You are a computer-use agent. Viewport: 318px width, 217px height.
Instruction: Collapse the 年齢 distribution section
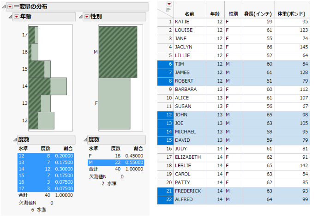click(10, 17)
